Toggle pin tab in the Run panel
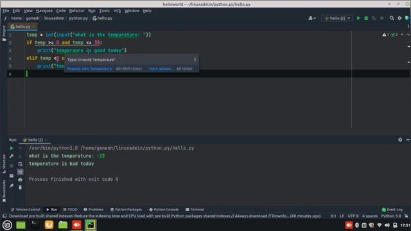The image size is (411, 231). tap(12, 185)
